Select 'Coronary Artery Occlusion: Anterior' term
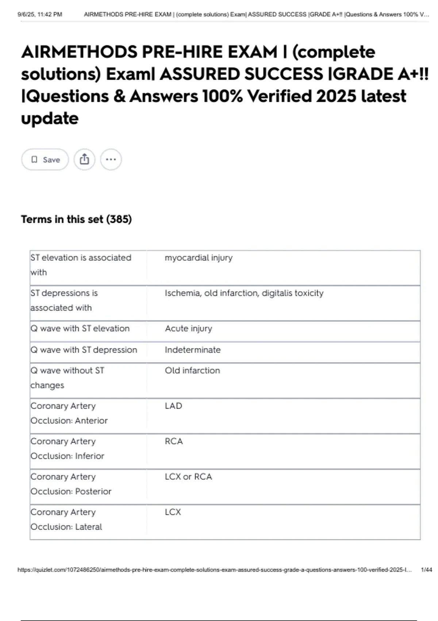 [x=69, y=413]
